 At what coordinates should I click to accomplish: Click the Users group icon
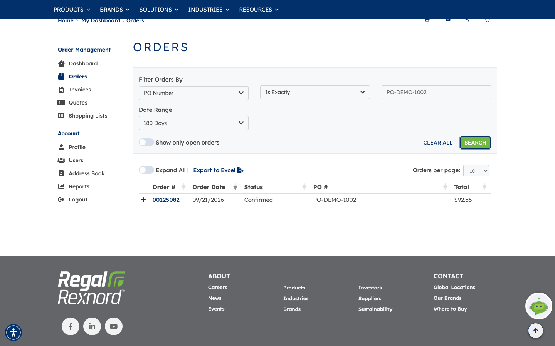point(61,160)
